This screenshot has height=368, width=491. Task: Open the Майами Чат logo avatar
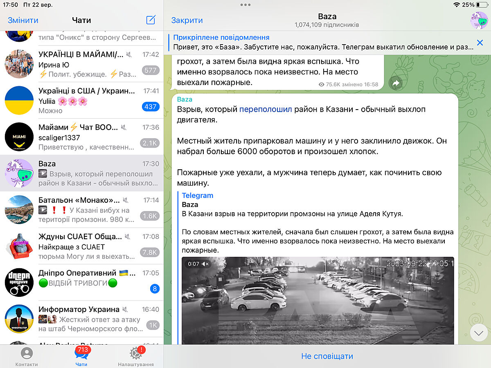pyautogui.click(x=19, y=137)
